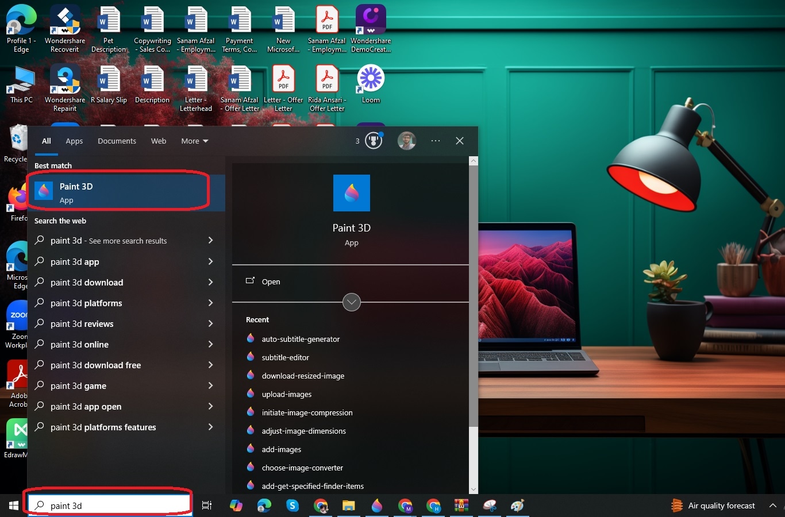Image resolution: width=785 pixels, height=517 pixels.
Task: Expand arrow for 'paint 3d app' suggestion
Action: tap(210, 261)
